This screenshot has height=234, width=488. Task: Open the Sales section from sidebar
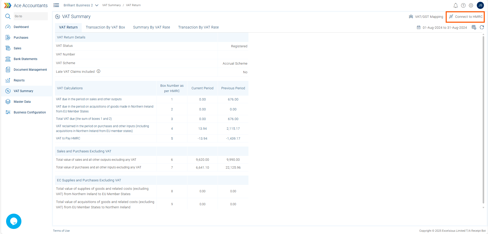pos(8,48)
